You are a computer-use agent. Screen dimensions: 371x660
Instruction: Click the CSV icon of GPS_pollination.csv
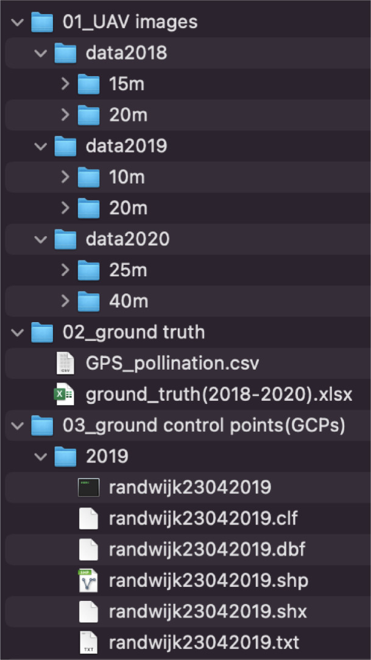click(65, 364)
